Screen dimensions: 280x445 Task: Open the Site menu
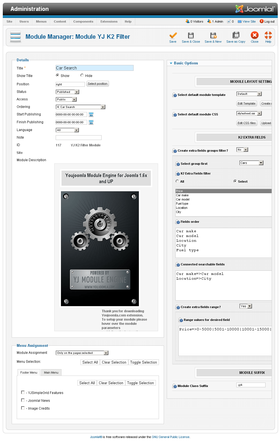click(9, 21)
